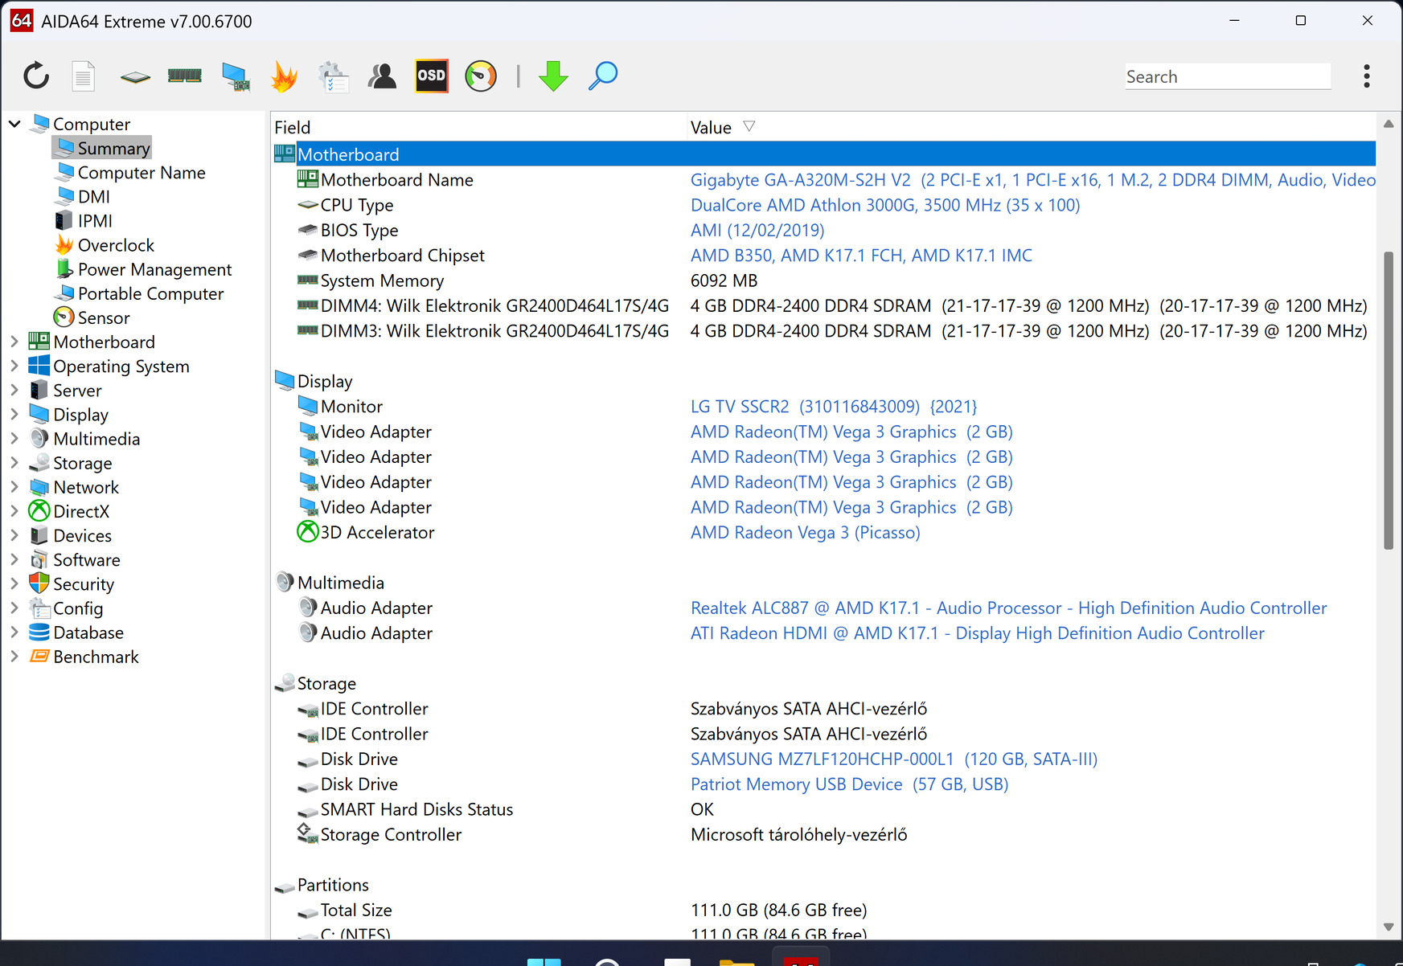Image resolution: width=1403 pixels, height=966 pixels.
Task: Click the Security shield icon
Action: [39, 583]
